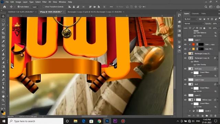Select the Pen tool
Screen dimensions: 220x124
(3, 80)
